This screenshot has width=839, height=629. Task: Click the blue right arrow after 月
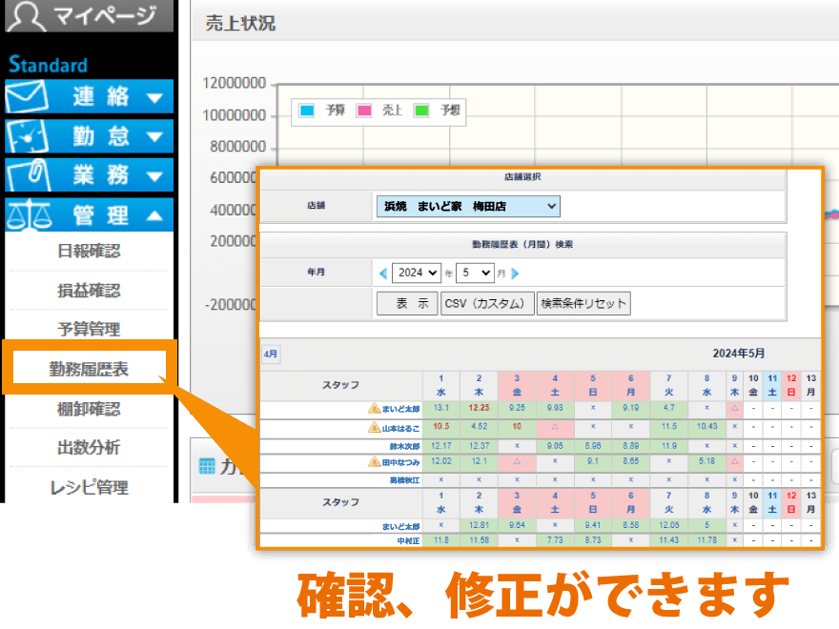point(515,273)
